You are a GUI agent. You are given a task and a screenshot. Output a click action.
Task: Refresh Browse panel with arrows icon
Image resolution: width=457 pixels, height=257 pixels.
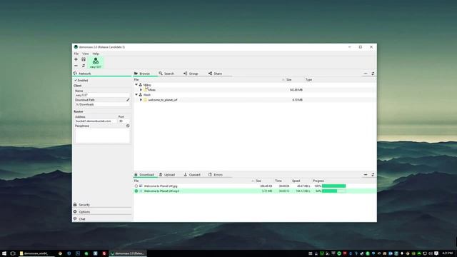tap(373, 74)
